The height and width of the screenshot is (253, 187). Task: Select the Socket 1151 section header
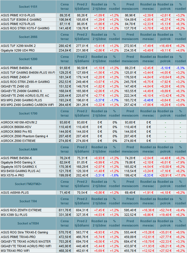28,6
